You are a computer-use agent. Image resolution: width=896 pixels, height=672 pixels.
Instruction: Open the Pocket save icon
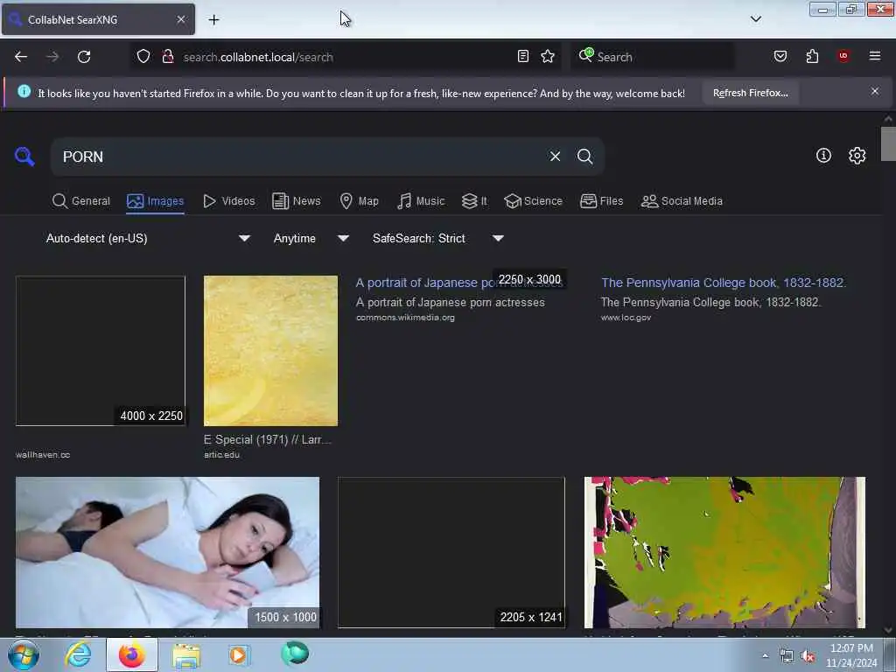(x=780, y=56)
